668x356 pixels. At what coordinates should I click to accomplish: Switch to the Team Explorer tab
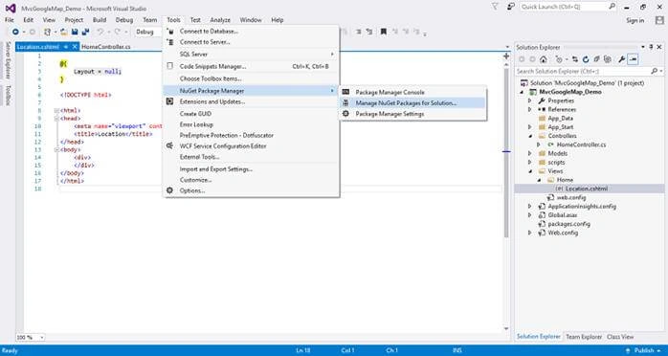(x=584, y=337)
